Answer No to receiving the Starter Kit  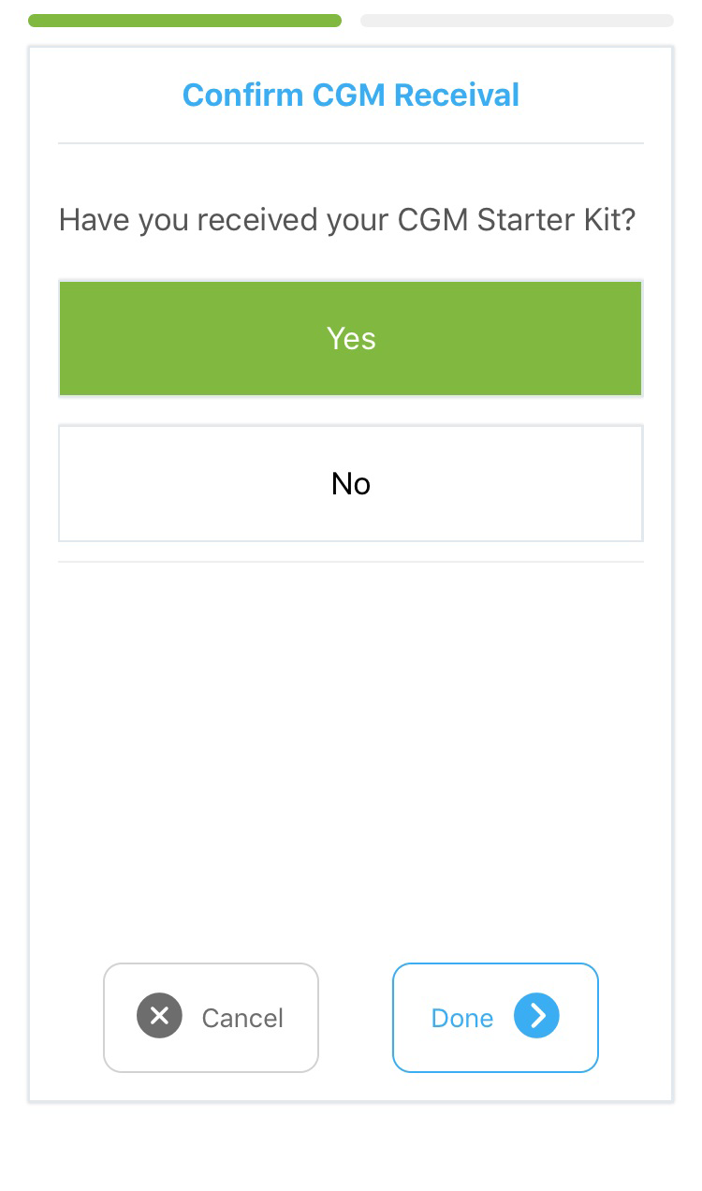351,483
